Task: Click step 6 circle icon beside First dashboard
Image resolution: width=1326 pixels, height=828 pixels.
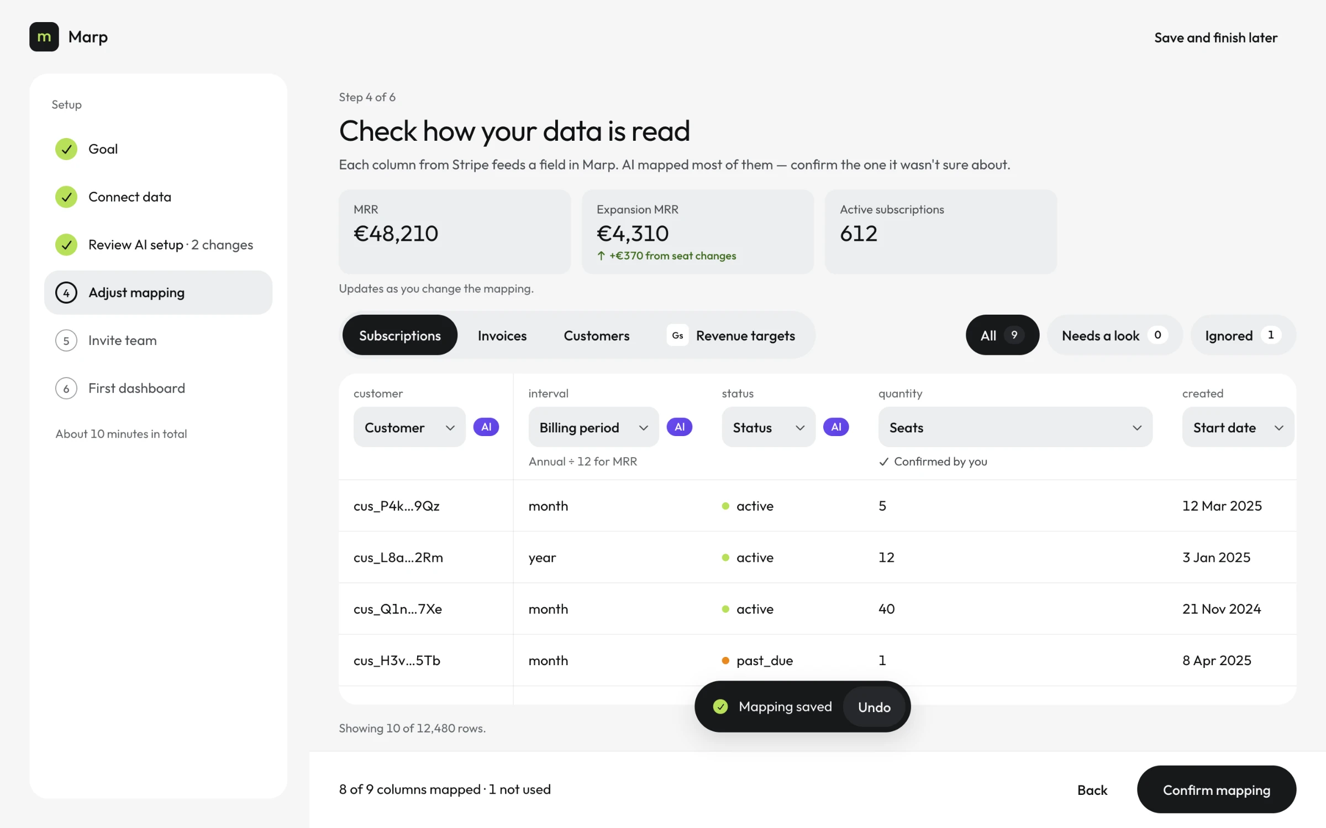Action: 66,389
